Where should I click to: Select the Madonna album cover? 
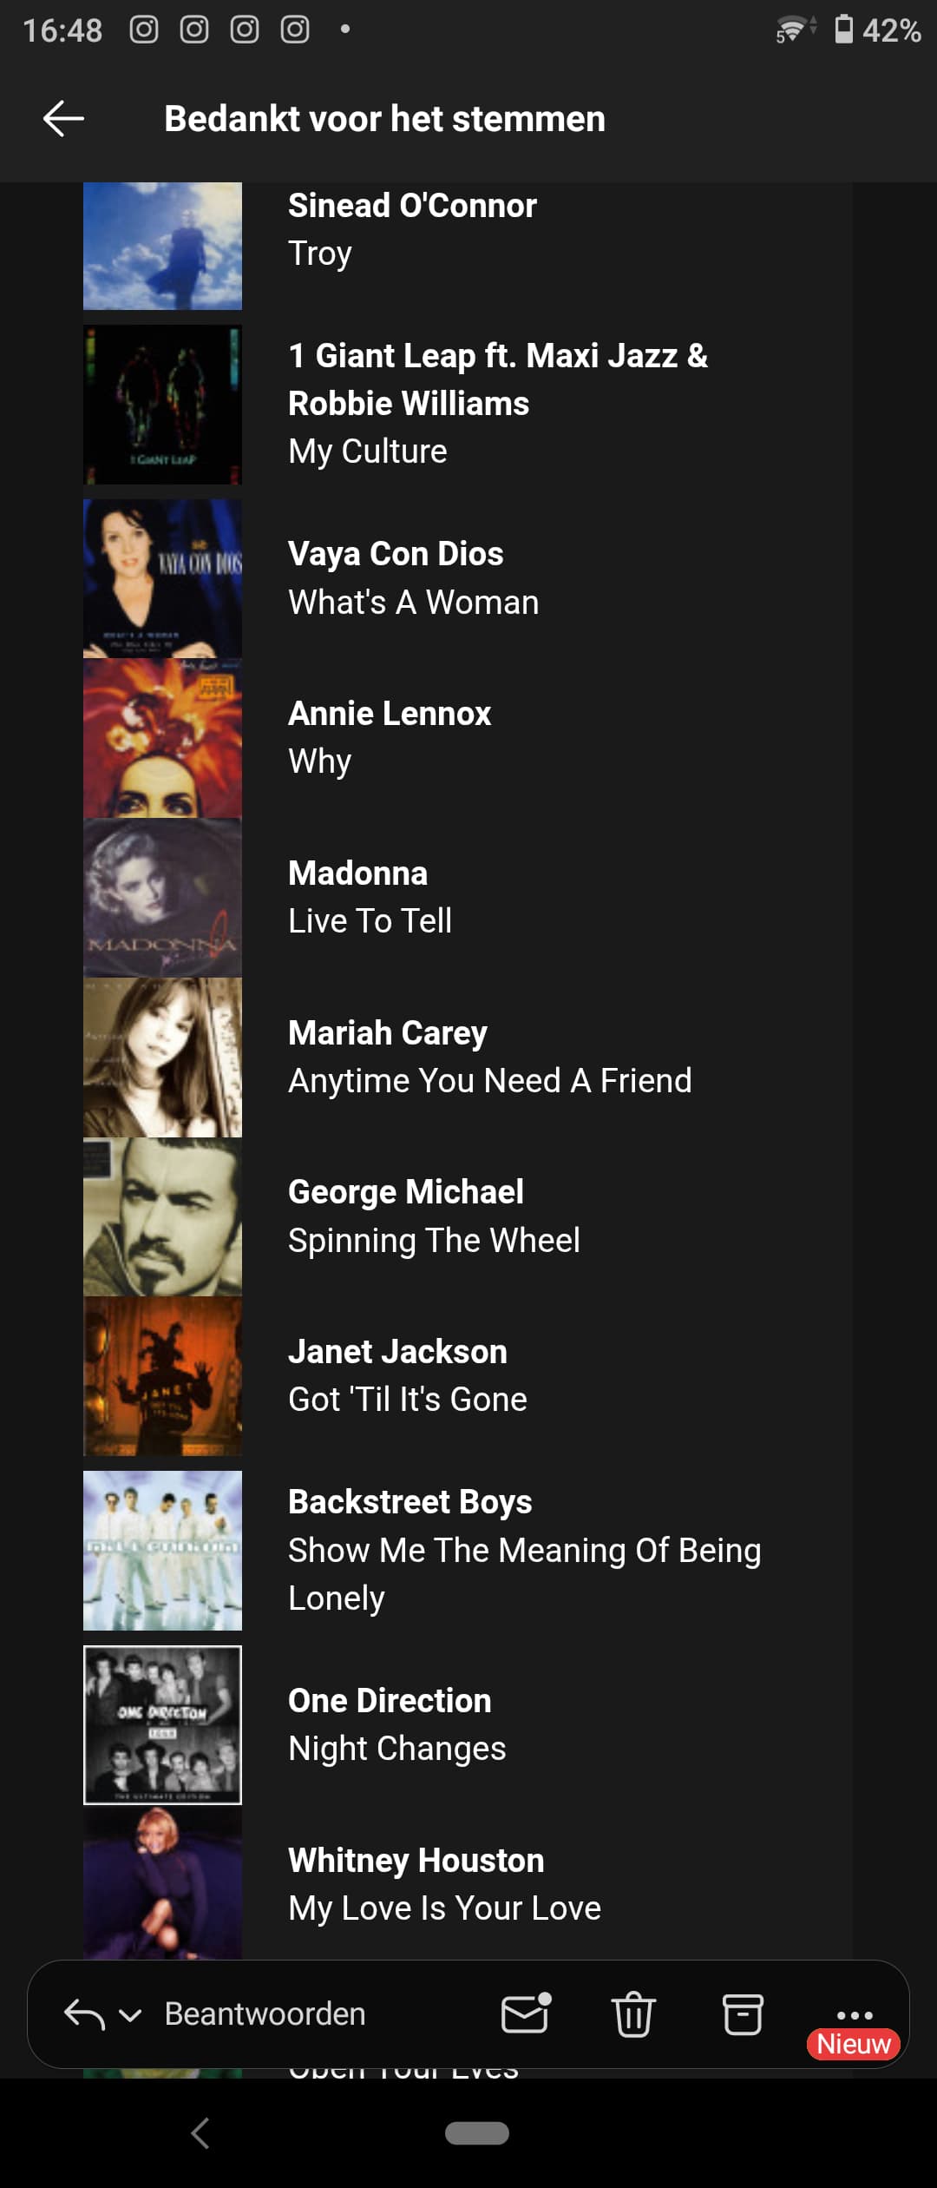(x=162, y=898)
